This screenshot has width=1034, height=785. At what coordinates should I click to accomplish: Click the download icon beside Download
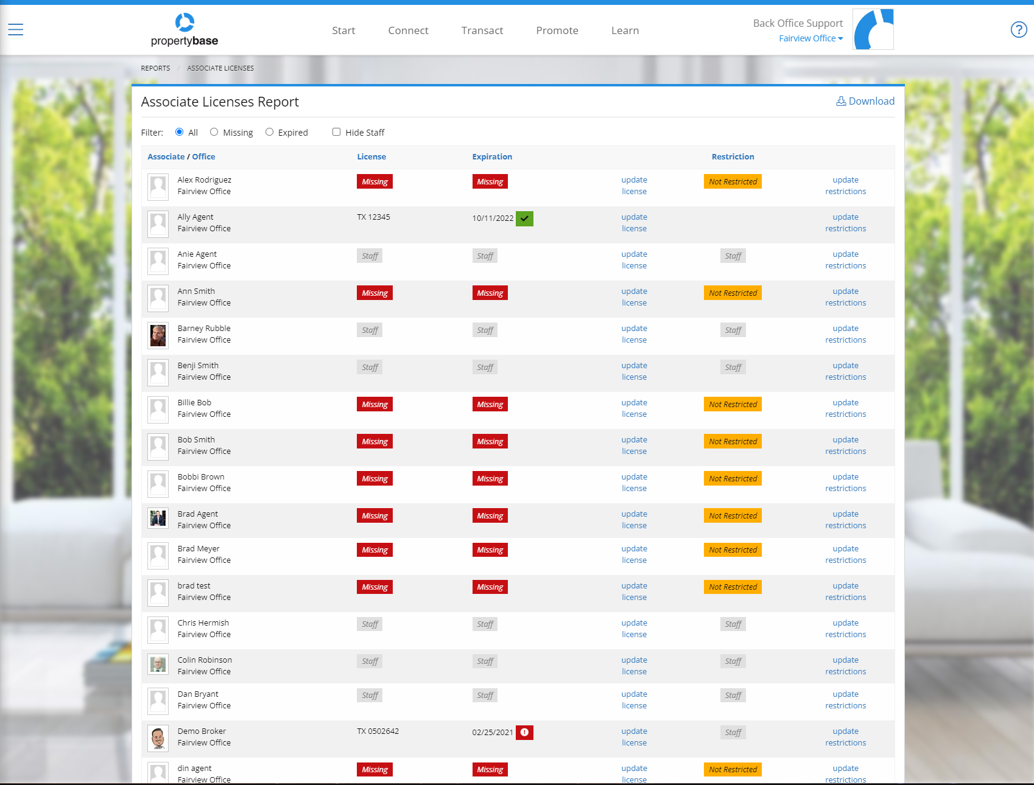[842, 101]
